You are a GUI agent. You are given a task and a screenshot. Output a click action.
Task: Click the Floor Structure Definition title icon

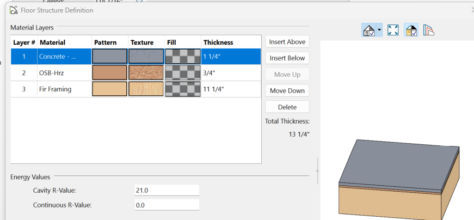(x=14, y=10)
